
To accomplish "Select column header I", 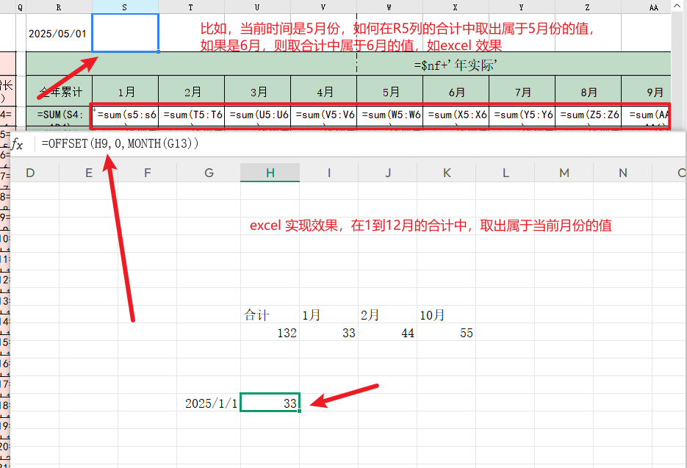I will pyautogui.click(x=329, y=173).
